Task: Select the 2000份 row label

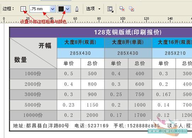Action: [x=33, y=84]
